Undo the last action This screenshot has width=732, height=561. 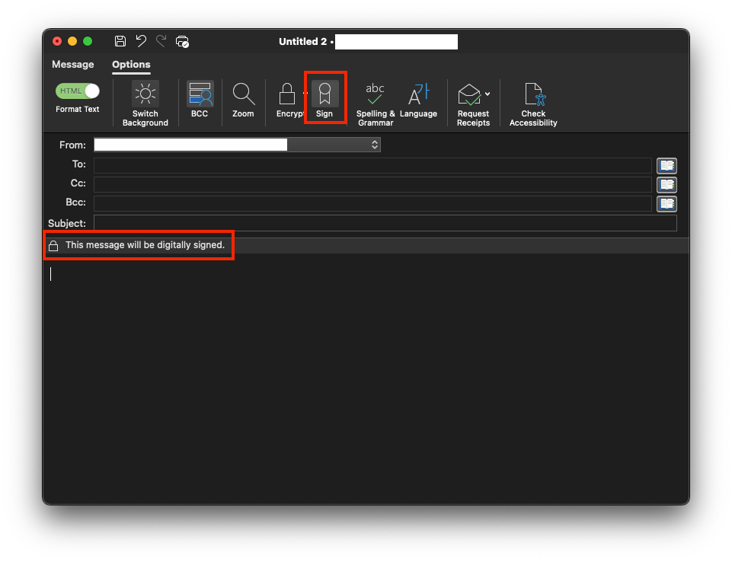tap(141, 42)
